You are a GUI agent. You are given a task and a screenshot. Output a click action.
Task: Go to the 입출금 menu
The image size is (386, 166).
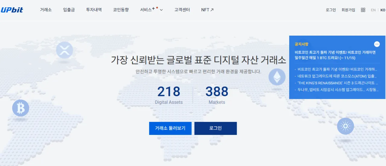pyautogui.click(x=69, y=10)
